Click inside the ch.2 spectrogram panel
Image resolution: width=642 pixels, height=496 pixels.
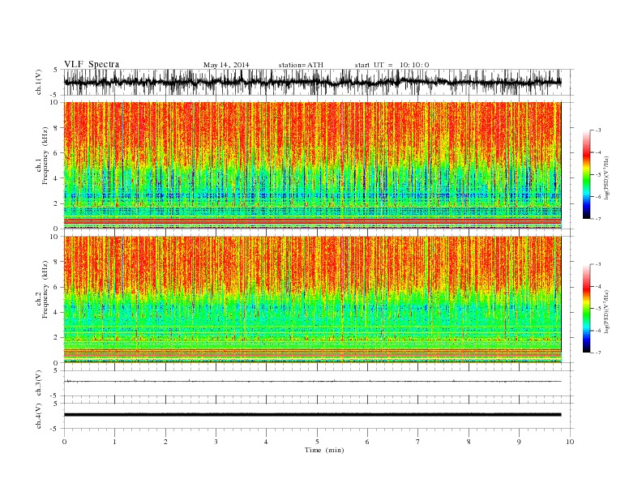point(312,299)
